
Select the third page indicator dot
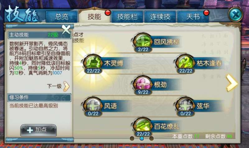[x=151, y=138]
